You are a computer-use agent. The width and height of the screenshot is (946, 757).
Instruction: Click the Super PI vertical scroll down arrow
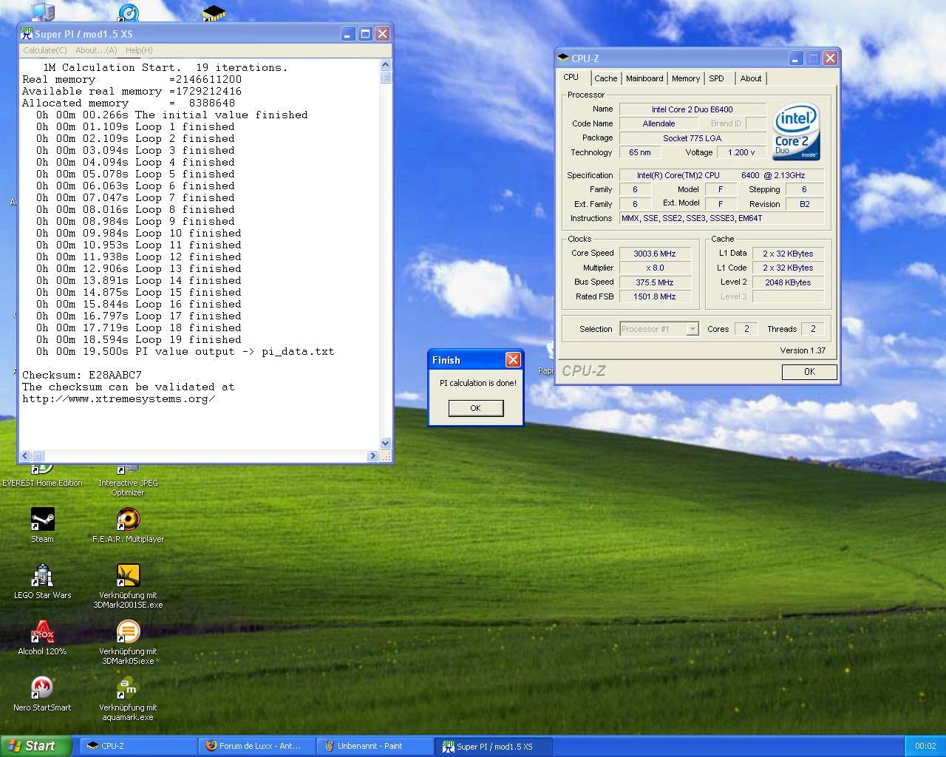point(385,444)
